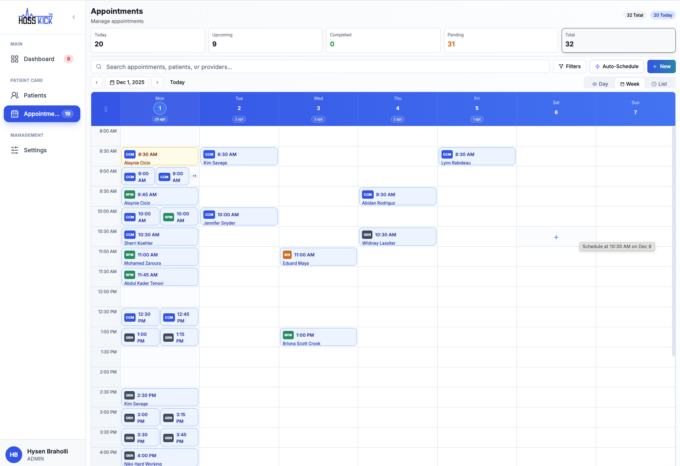The image size is (680, 466).
Task: Open Patients under Patient Care
Action: coord(34,95)
